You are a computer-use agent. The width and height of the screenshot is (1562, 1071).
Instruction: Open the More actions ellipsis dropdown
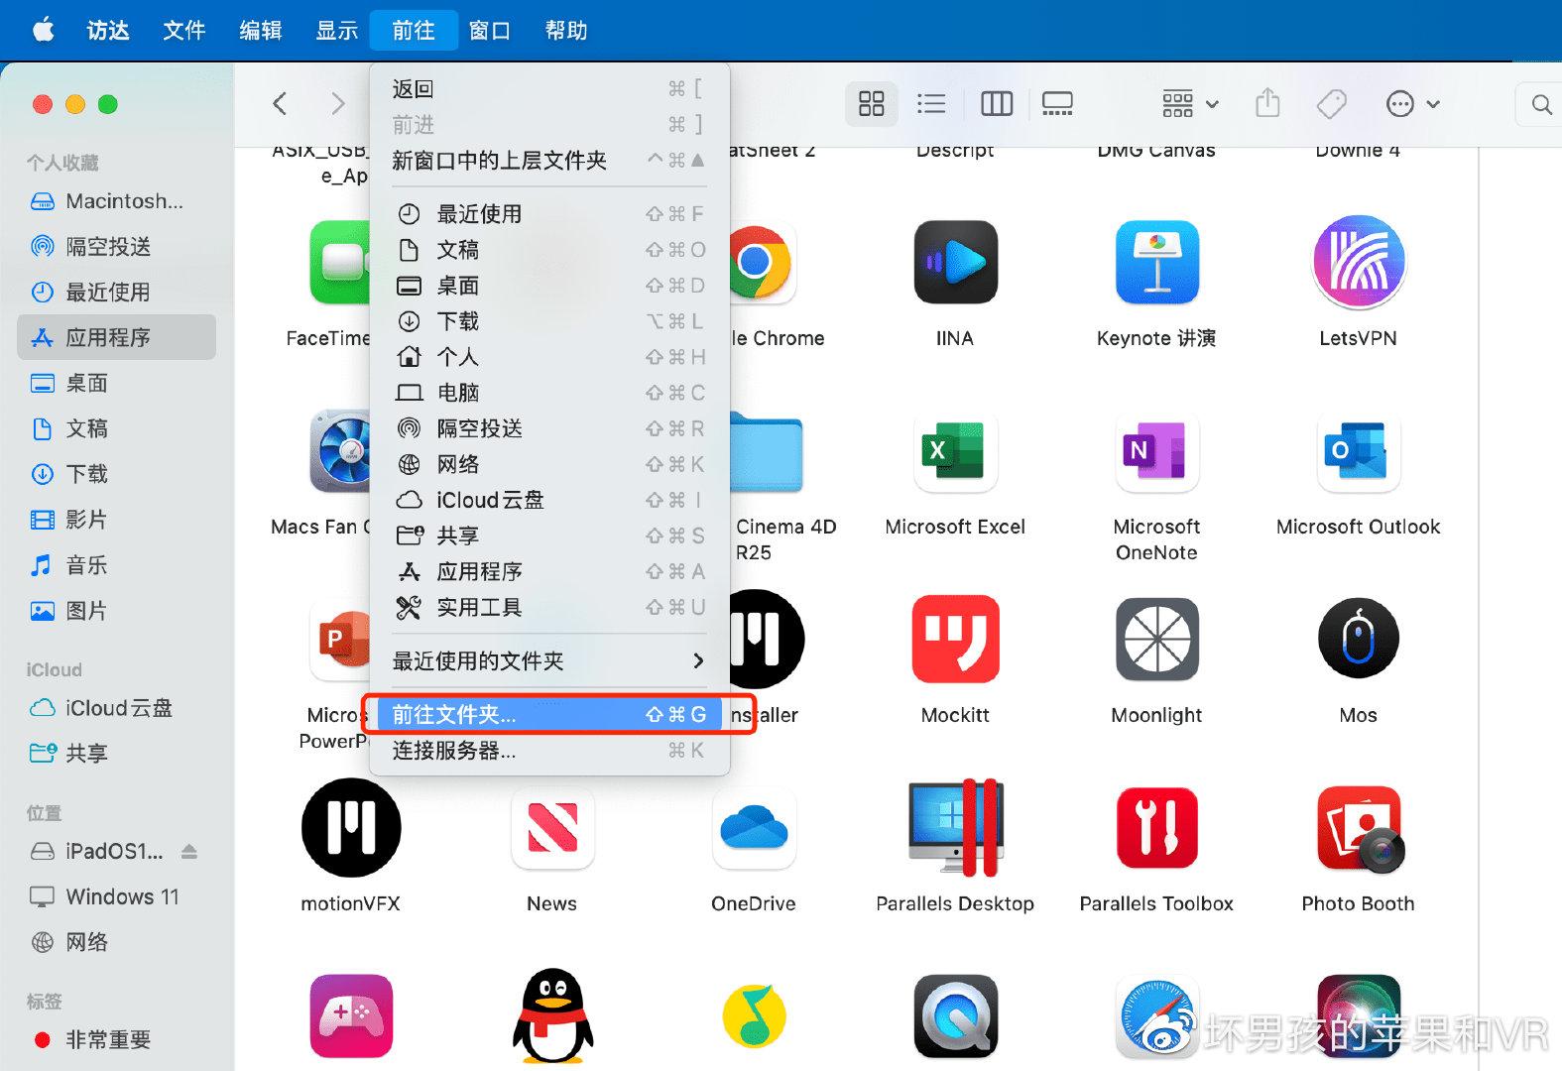tap(1413, 103)
